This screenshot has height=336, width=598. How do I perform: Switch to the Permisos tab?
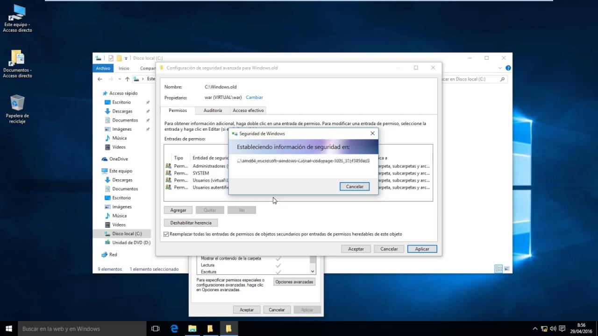pyautogui.click(x=178, y=110)
